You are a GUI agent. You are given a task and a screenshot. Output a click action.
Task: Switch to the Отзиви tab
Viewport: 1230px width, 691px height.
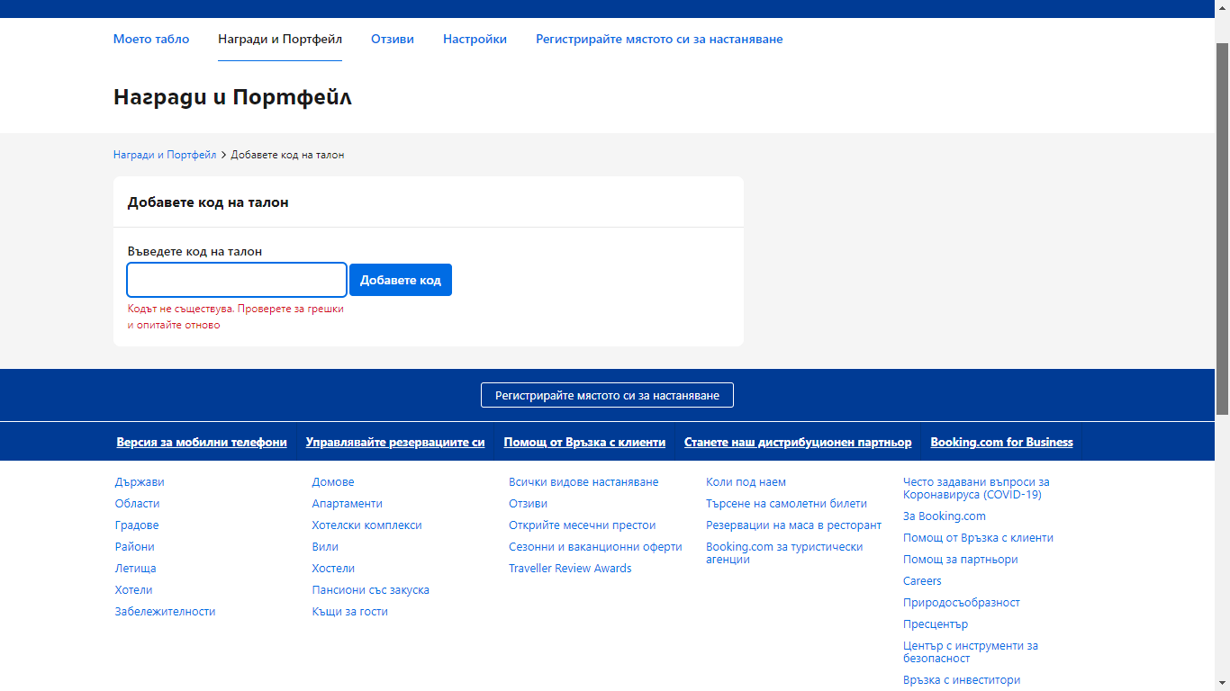392,40
